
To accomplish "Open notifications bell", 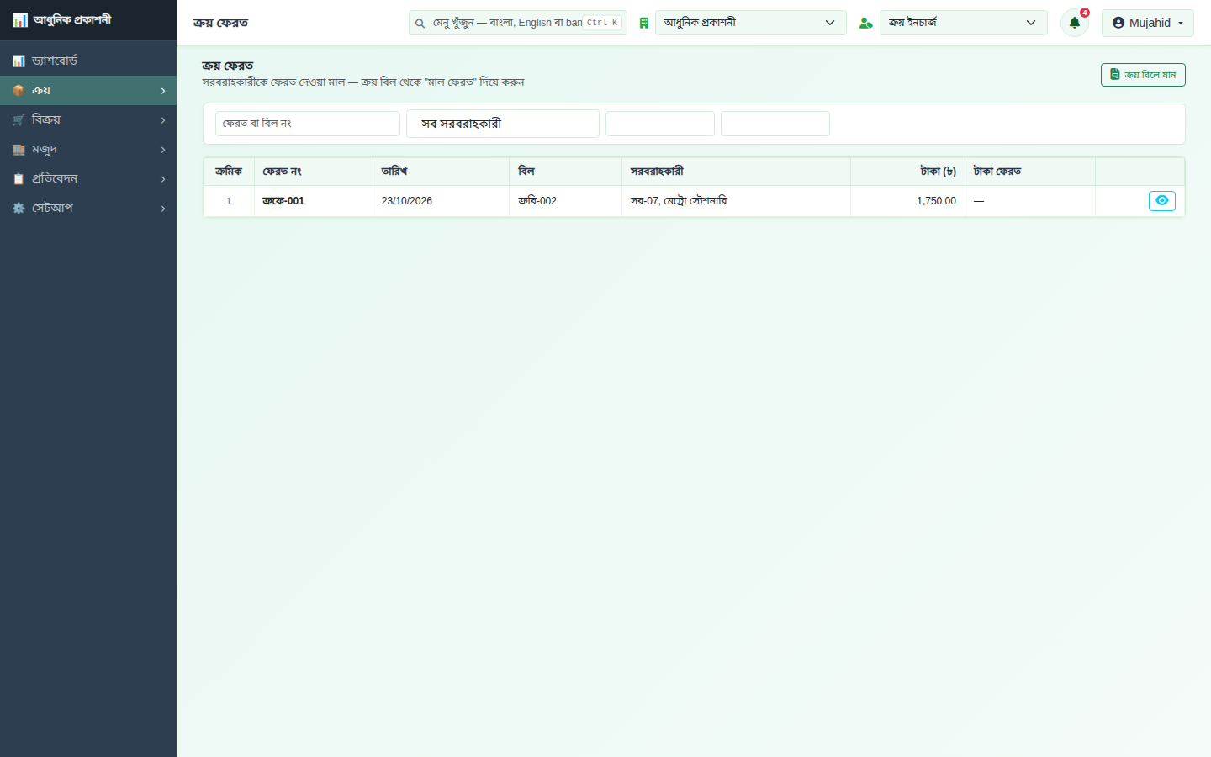I will (1075, 23).
